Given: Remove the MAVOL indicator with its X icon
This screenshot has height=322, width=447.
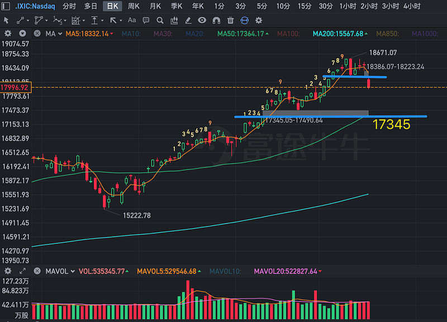Looking at the screenshot, I should point(37,271).
